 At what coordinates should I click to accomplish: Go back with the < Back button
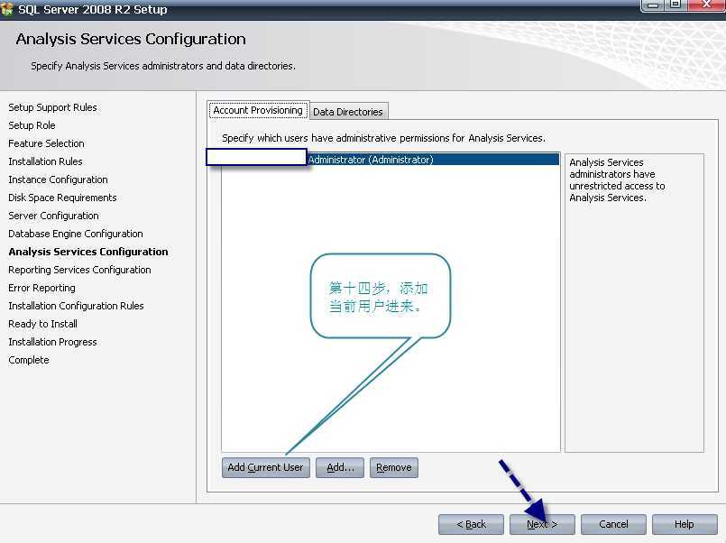click(471, 524)
